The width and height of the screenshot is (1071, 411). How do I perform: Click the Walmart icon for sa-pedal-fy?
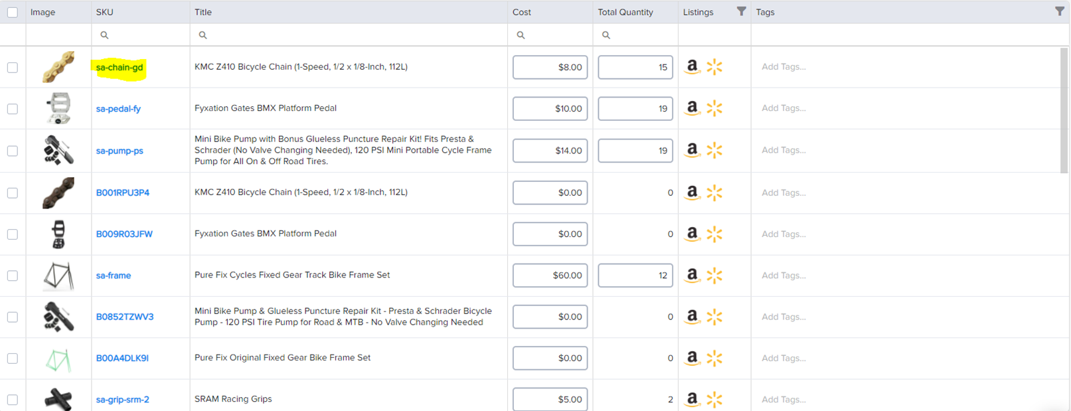tap(714, 108)
